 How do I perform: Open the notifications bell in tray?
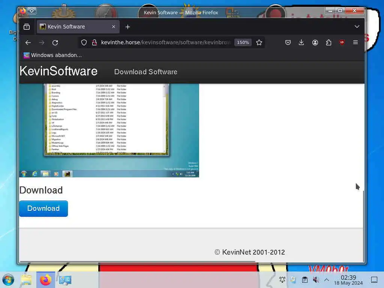(x=282, y=280)
